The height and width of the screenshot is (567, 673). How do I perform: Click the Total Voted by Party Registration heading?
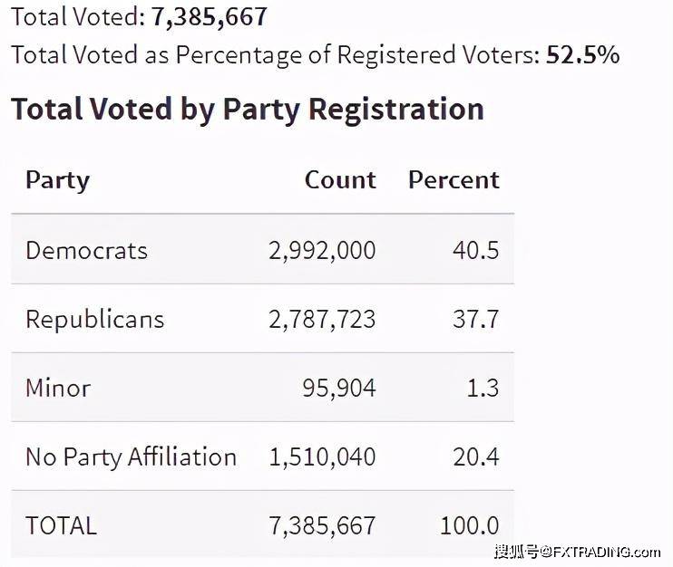pyautogui.click(x=248, y=110)
